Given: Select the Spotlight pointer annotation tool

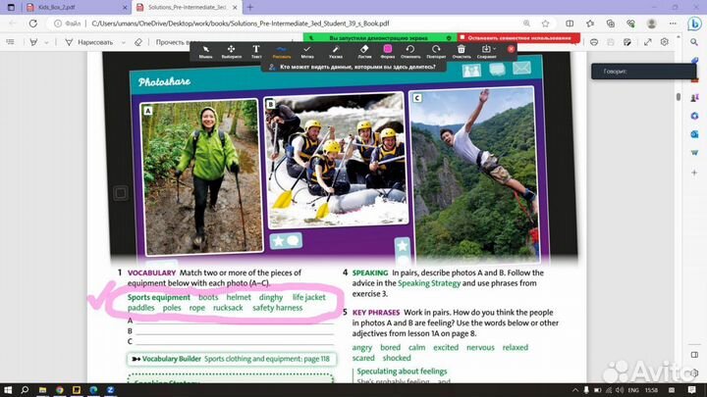Looking at the screenshot, I should 336,51.
